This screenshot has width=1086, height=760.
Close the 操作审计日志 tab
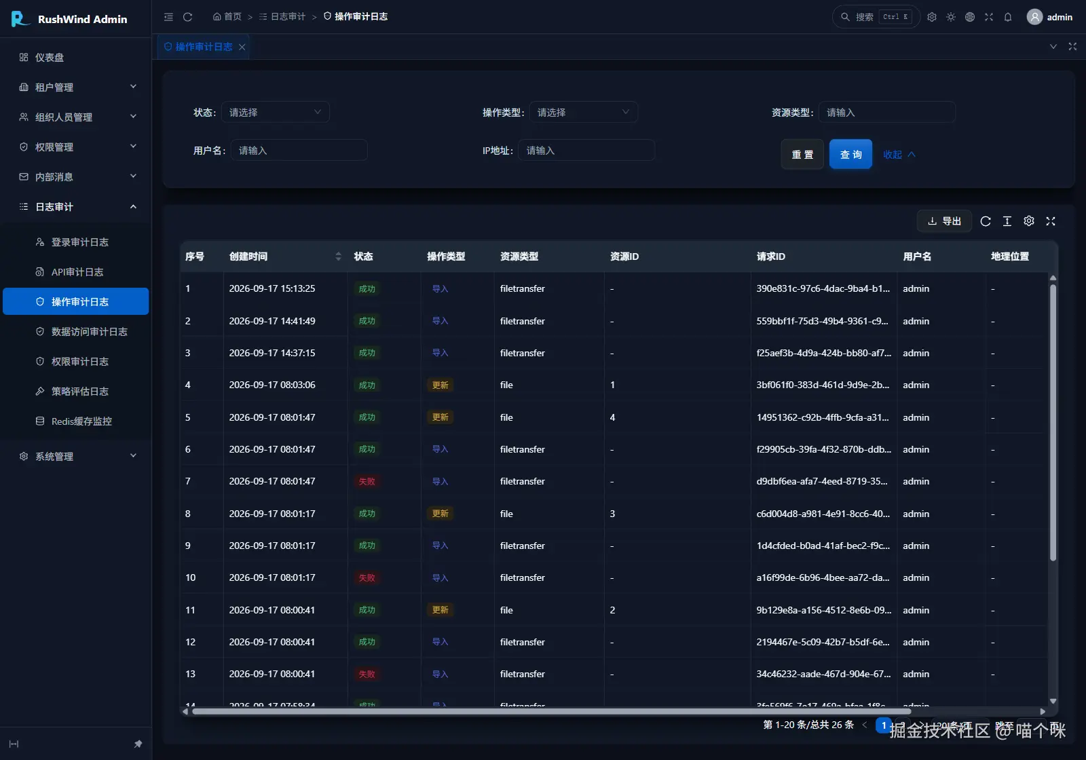point(242,47)
